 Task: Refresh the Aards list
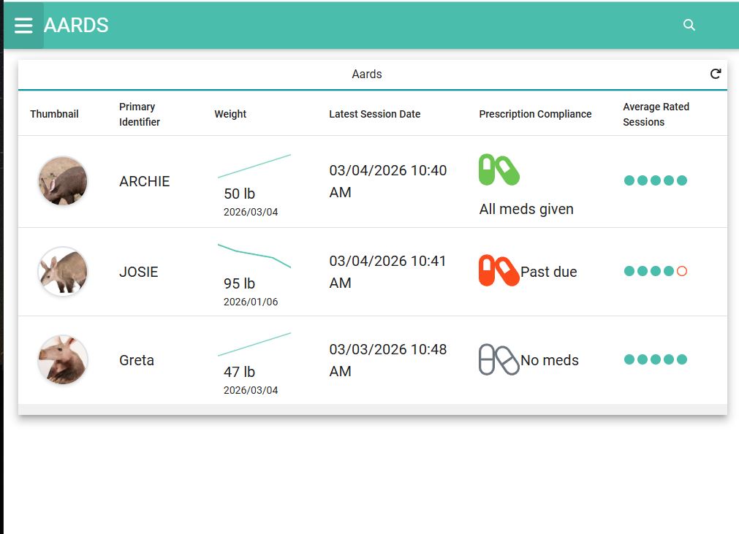[x=716, y=74]
